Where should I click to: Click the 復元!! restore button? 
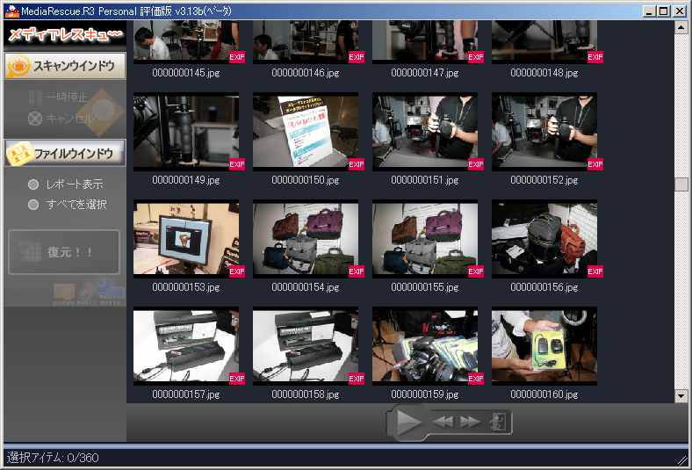[x=64, y=252]
